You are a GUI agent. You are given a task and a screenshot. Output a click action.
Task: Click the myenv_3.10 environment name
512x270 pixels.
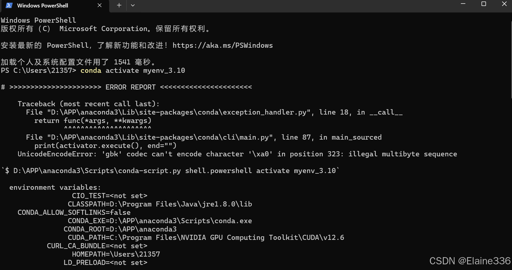coord(164,70)
